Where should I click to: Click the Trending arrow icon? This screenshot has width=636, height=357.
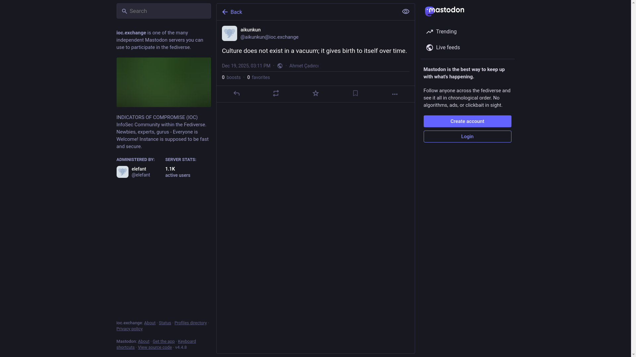(430, 32)
